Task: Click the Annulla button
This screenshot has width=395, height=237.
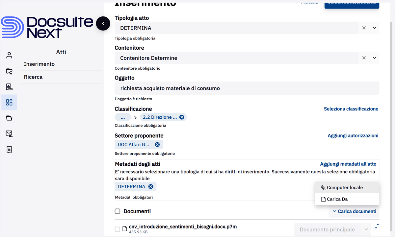Action: (x=307, y=3)
